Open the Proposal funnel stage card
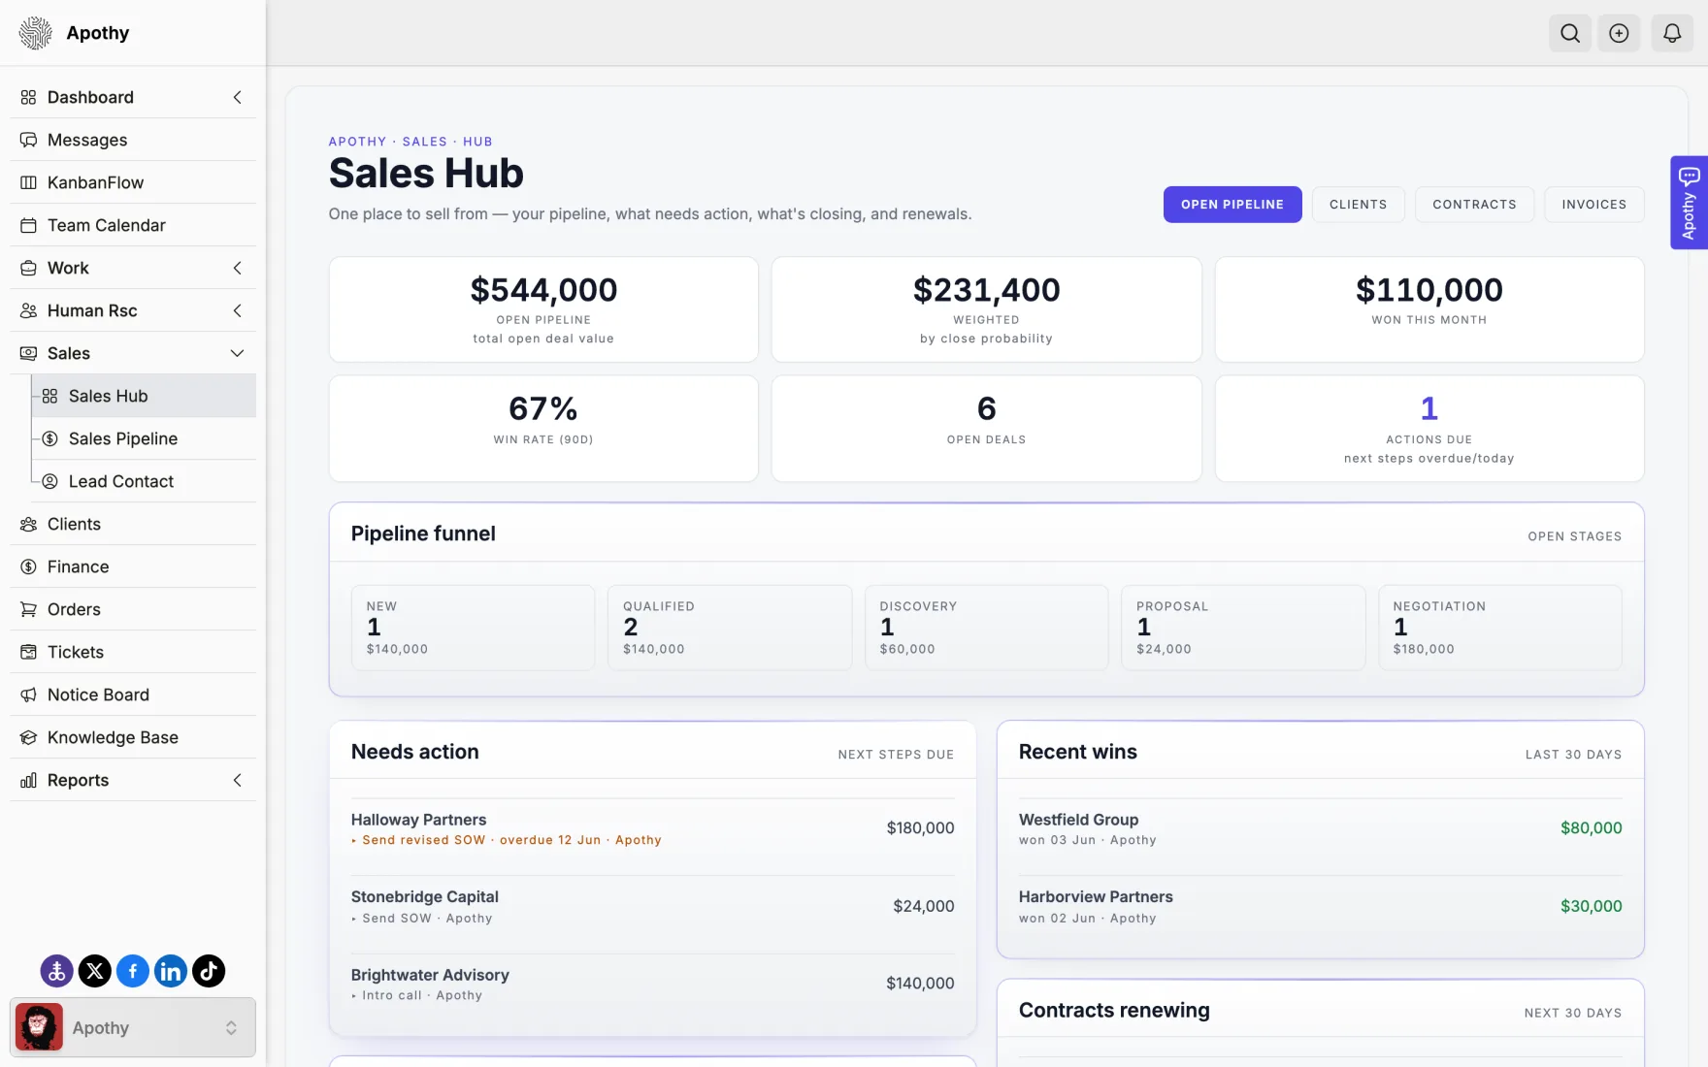The image size is (1708, 1067). pyautogui.click(x=1242, y=628)
